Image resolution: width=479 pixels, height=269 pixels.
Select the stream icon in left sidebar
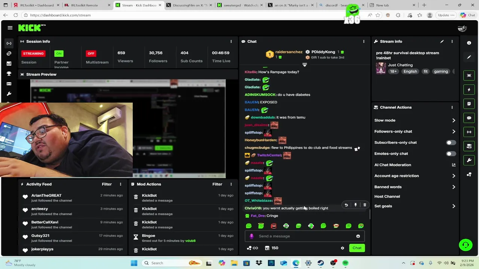[9, 43]
